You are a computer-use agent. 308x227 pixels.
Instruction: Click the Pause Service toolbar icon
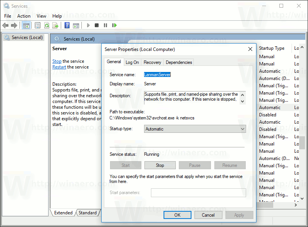click(105, 25)
